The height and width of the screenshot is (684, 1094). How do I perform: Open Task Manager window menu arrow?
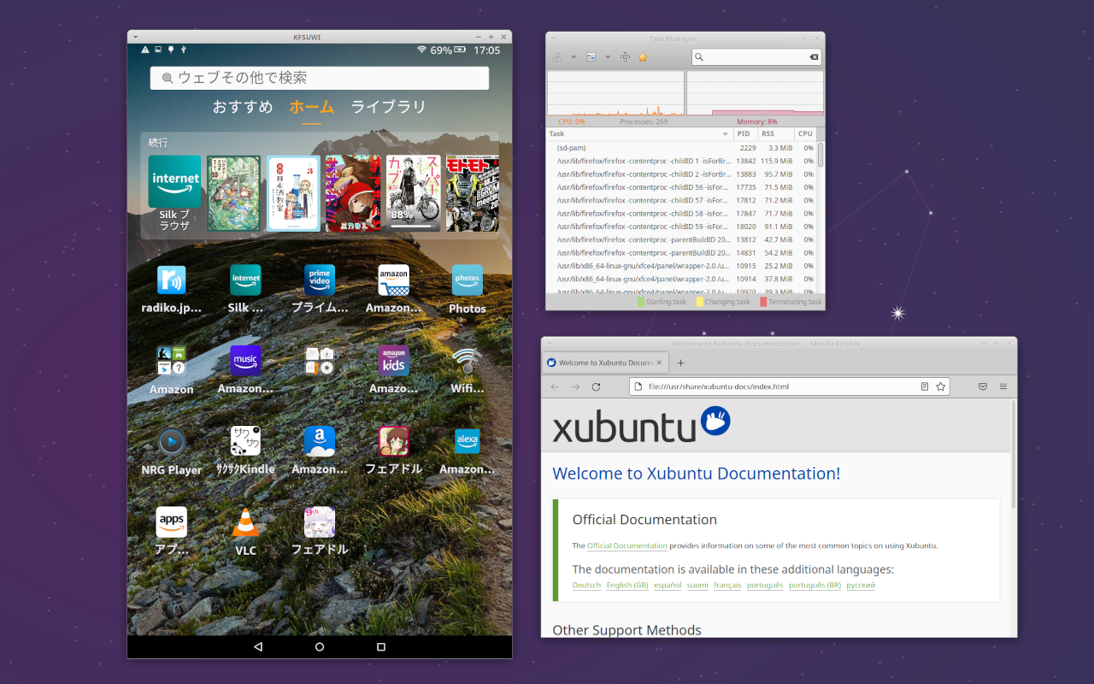coord(554,38)
